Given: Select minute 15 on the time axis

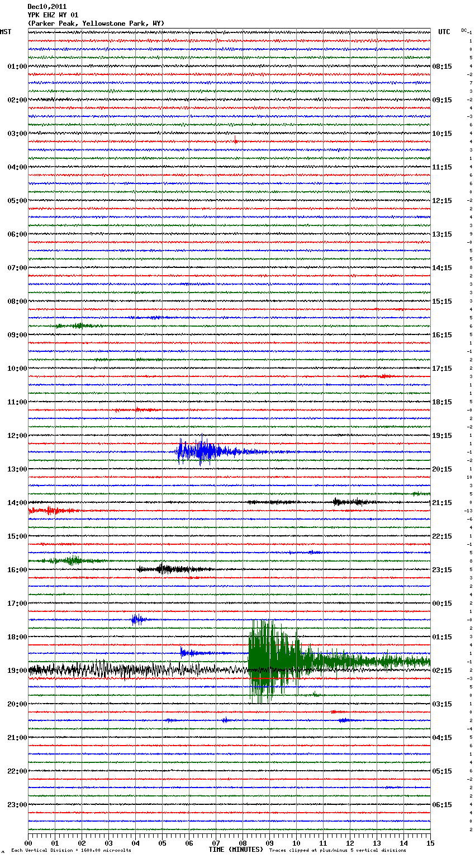Looking at the screenshot, I should tap(430, 843).
